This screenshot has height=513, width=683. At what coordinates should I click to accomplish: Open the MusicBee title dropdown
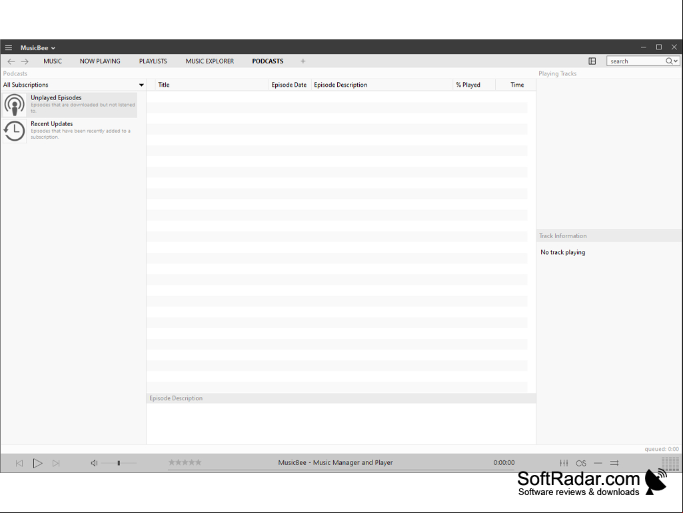point(38,48)
